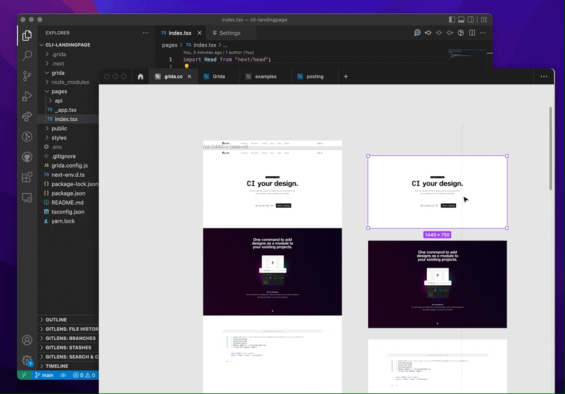Click the editor search magnifier icon in toolbar
The width and height of the screenshot is (565, 394).
pos(417,33)
